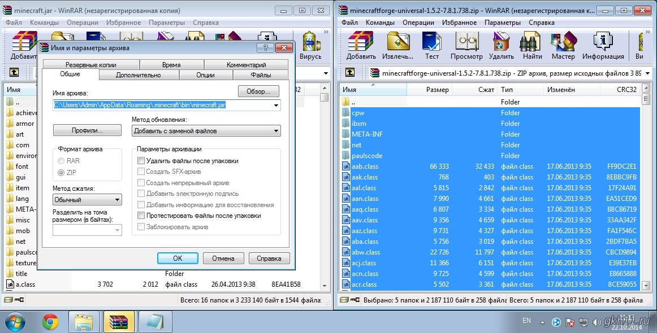
Task: Select the ZIP archive format radio button
Action: [61, 172]
